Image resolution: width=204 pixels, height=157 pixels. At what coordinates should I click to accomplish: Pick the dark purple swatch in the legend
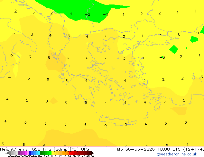(19, 153)
